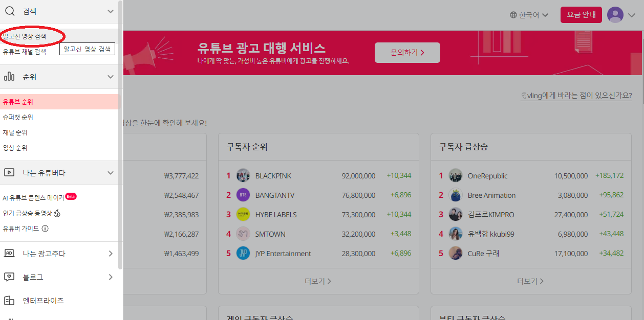Screen dimensions: 644x320
Task: Click CuRe 구래 channel name
Action: [483, 254]
